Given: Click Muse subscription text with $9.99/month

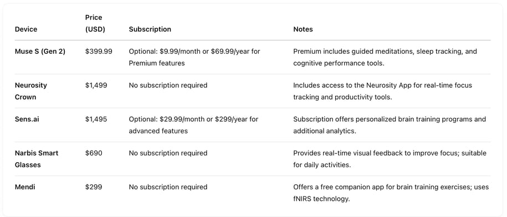Looking at the screenshot, I should tap(194, 57).
